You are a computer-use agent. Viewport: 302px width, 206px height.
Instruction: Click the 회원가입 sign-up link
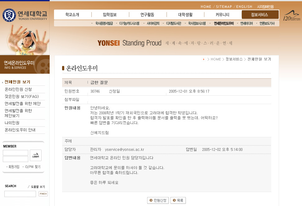(x=14, y=167)
